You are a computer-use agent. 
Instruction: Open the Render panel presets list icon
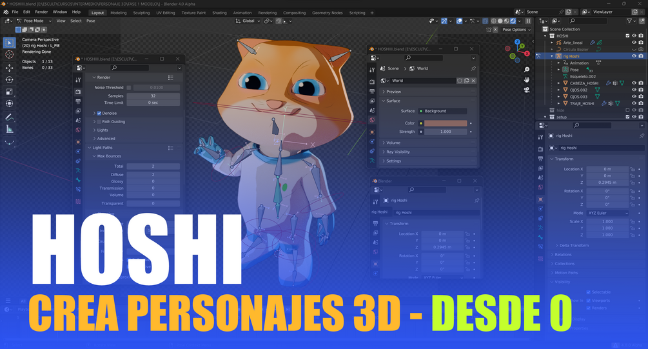click(x=170, y=78)
